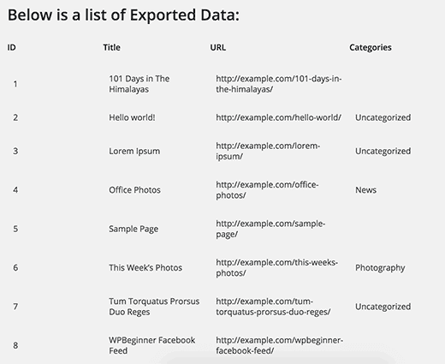Open the 101-days-in-the-himalayas URL

(x=279, y=84)
